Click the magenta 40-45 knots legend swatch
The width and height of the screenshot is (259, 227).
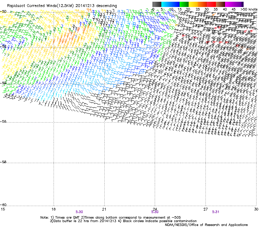tap(230, 4)
